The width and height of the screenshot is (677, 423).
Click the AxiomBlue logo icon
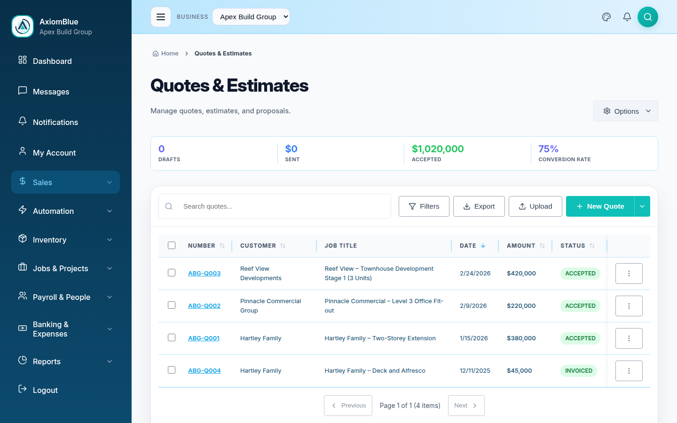coord(23,26)
